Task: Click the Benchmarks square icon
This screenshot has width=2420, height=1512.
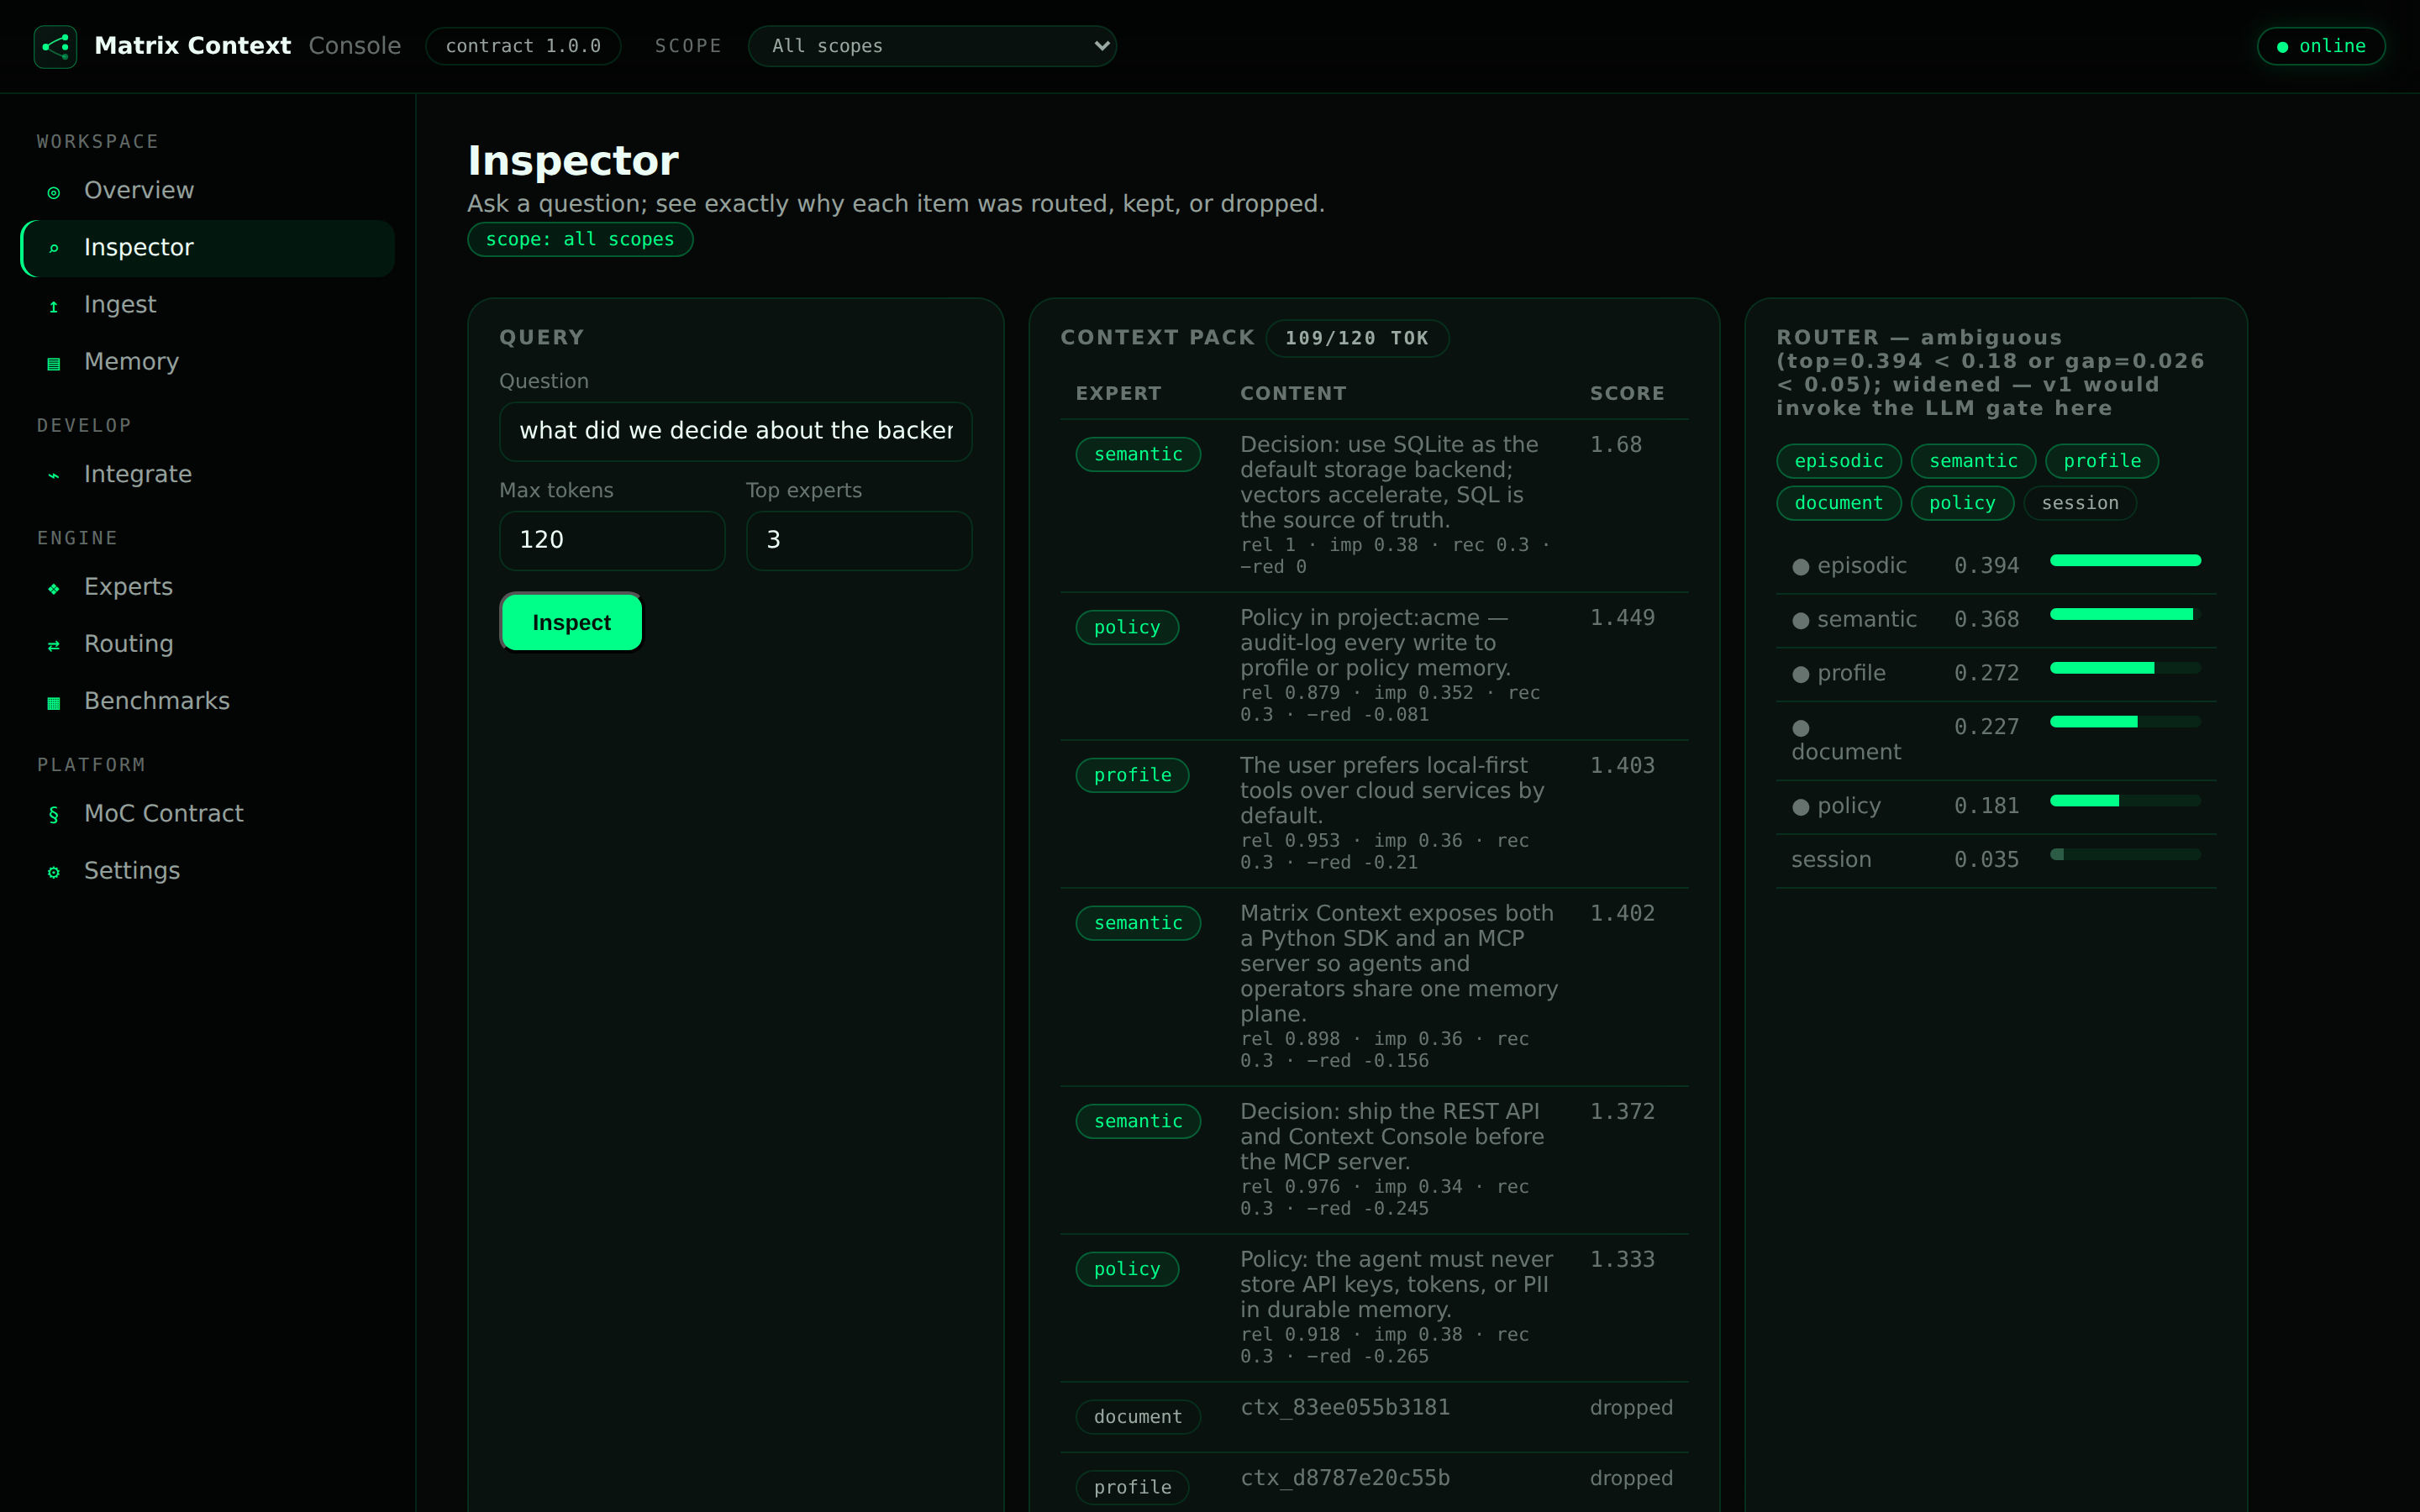Action: coord(54,702)
